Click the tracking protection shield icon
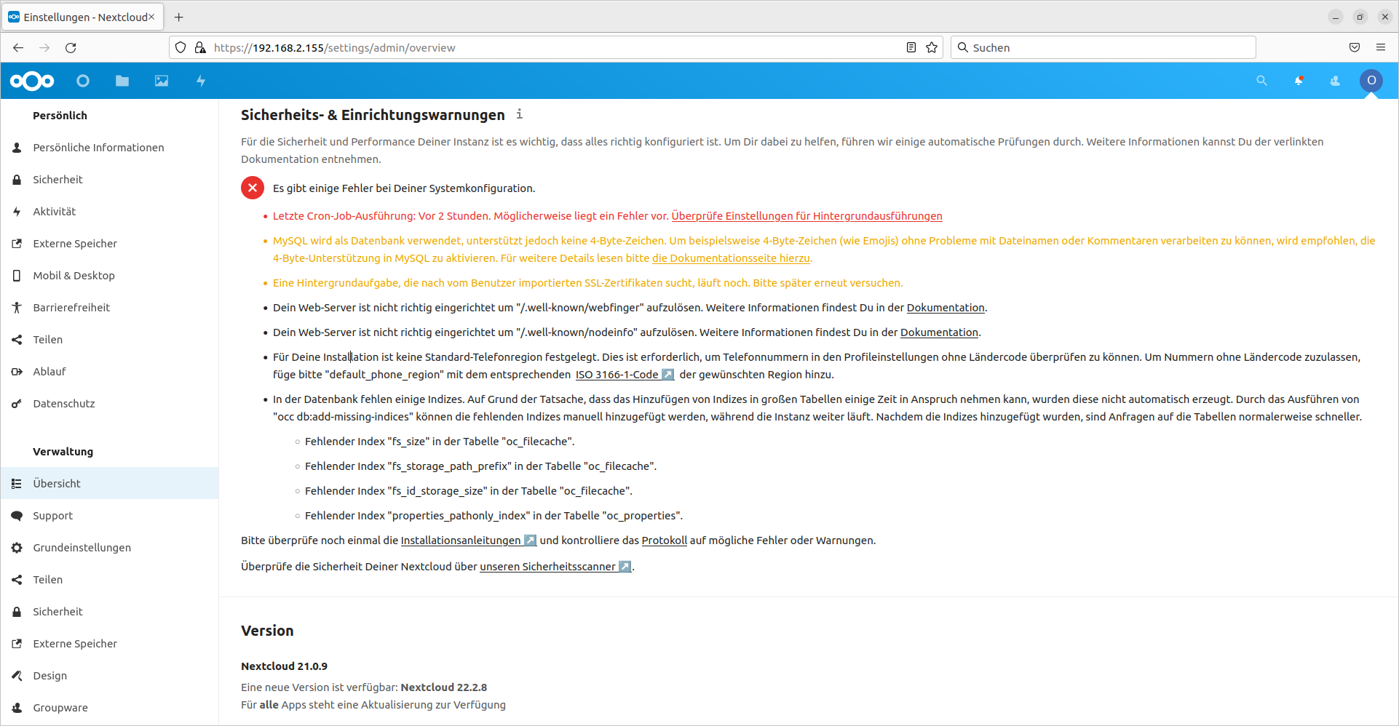 [x=181, y=47]
